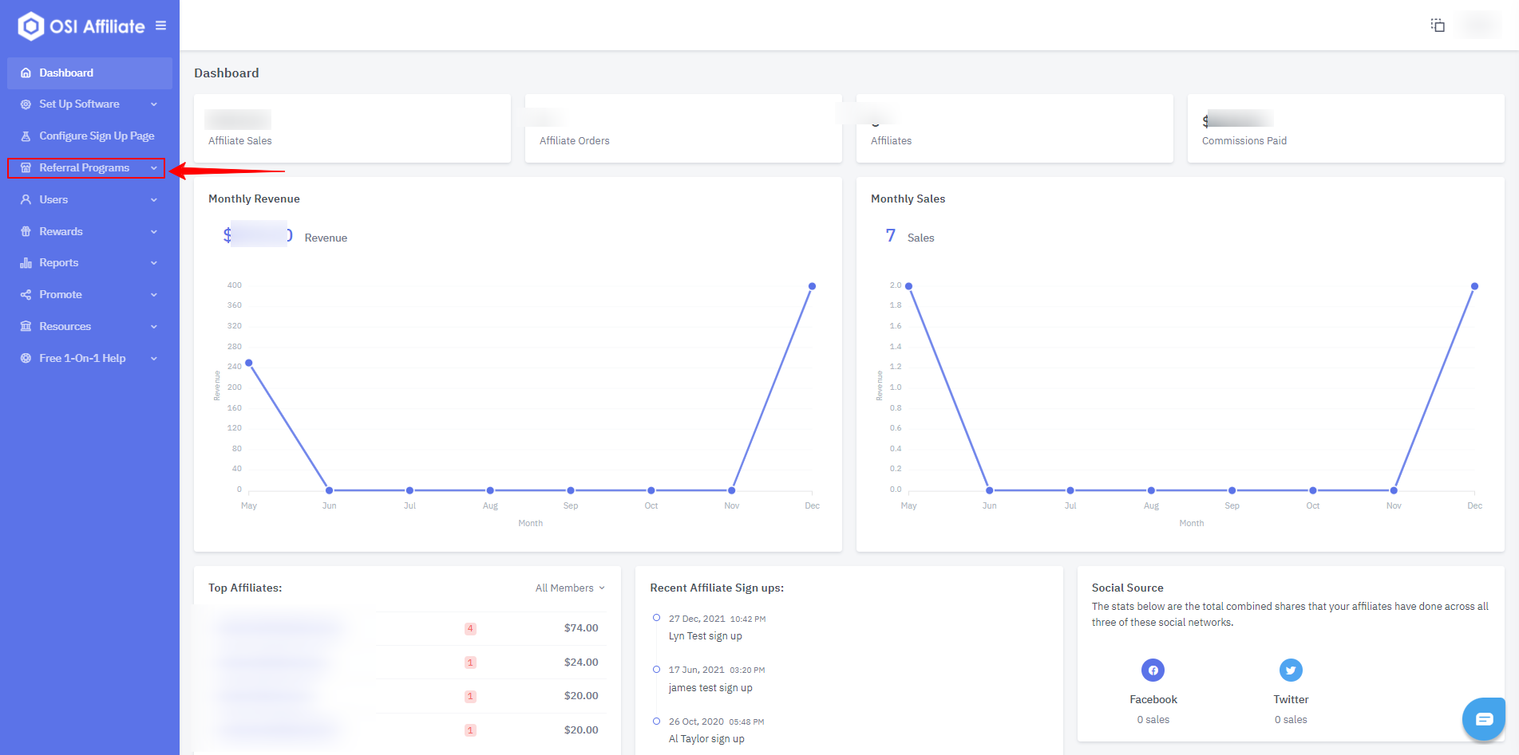Click the copy icon in top header
Screen dimensions: 1519x755
point(1438,26)
